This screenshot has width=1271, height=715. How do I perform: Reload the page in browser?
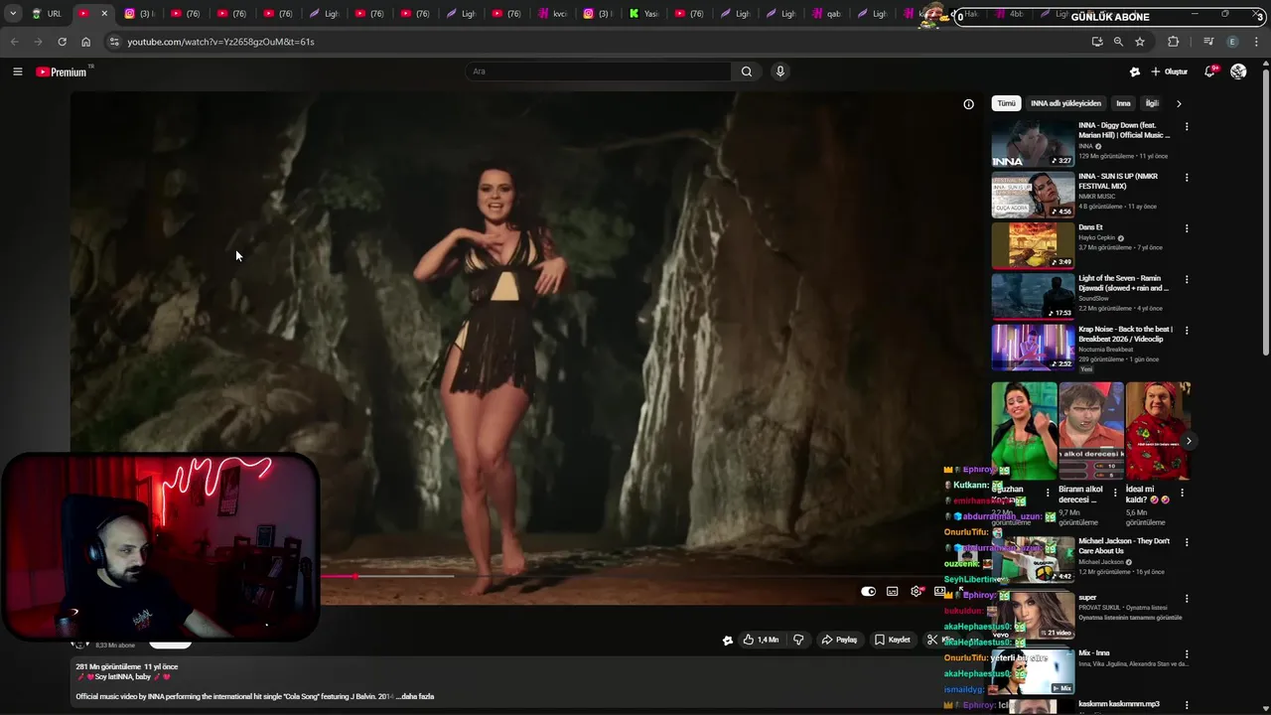[62, 42]
